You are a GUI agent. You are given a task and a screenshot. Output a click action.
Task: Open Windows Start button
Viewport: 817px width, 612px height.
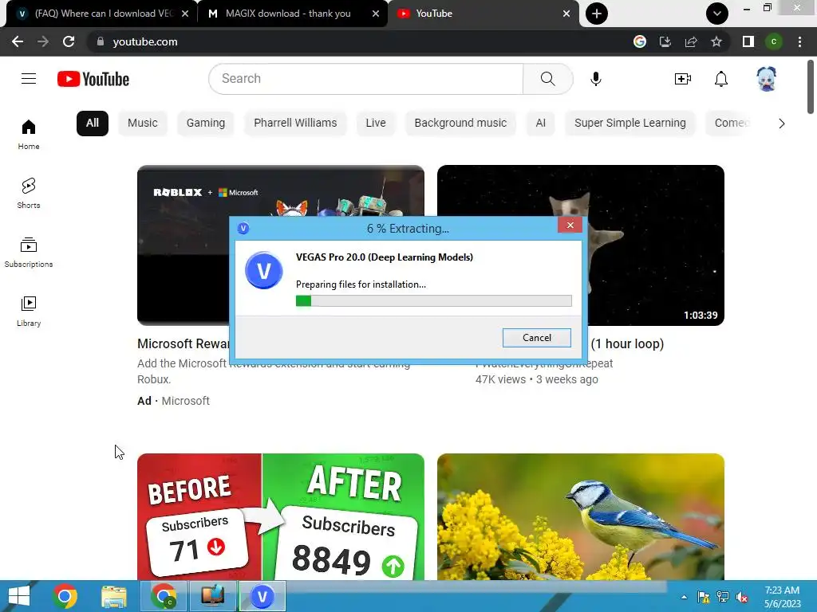[x=19, y=596]
